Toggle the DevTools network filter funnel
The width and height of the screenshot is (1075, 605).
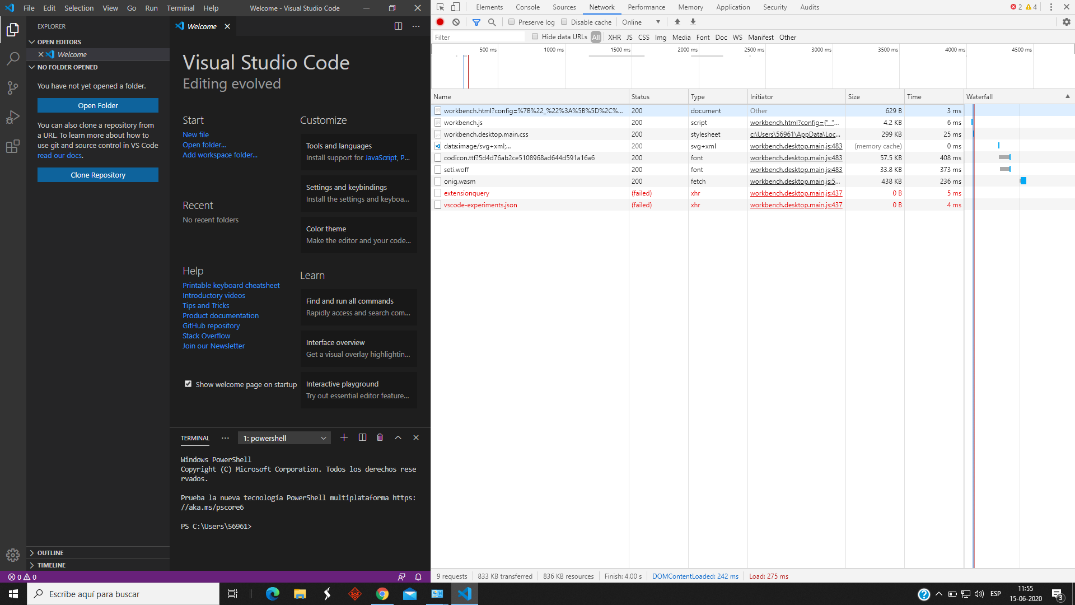point(476,22)
